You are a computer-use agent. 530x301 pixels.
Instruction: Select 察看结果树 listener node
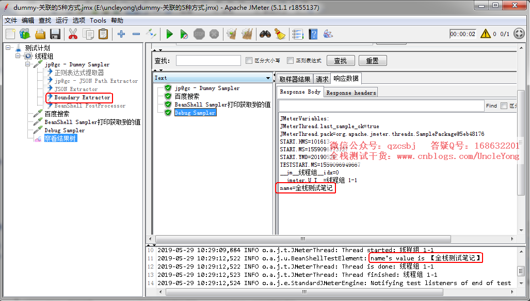[x=60, y=138]
